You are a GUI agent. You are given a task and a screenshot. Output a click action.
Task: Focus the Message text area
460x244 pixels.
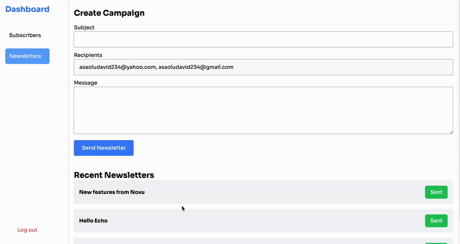click(x=263, y=110)
